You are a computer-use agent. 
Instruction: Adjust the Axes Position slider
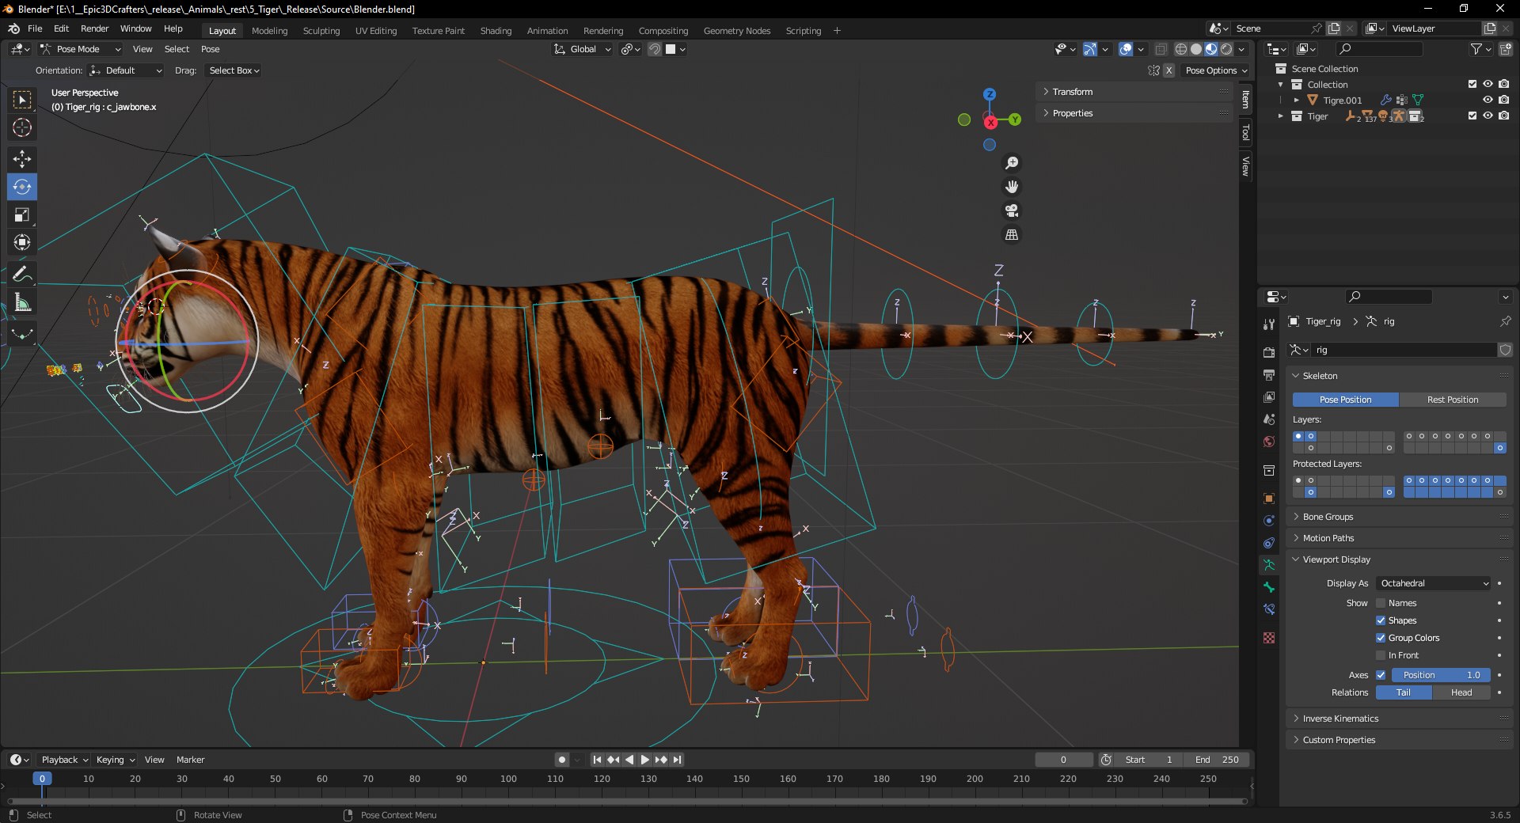point(1441,675)
